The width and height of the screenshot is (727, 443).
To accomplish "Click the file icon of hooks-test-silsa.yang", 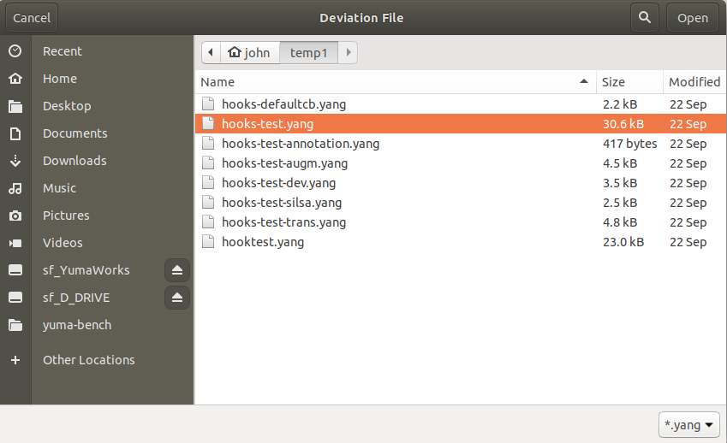I will (x=208, y=203).
